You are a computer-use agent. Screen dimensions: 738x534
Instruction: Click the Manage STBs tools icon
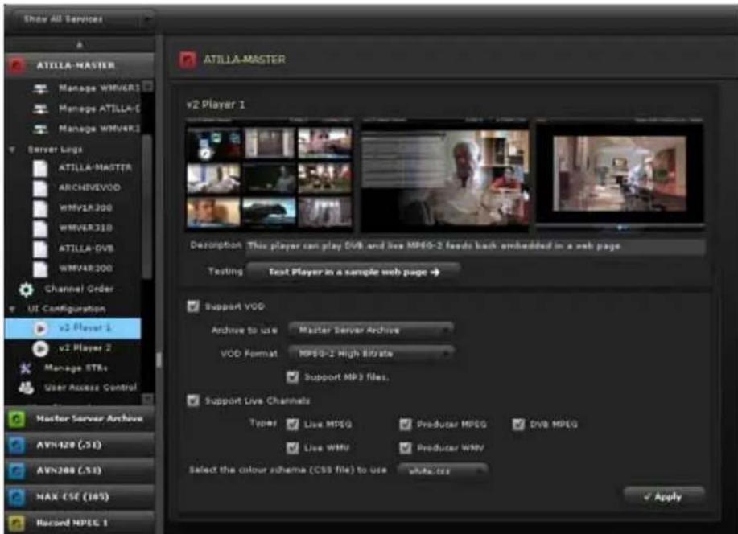[x=26, y=368]
